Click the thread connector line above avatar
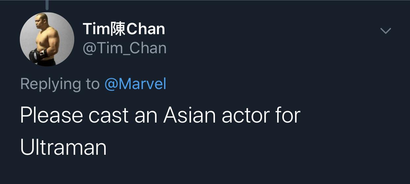 47,5
